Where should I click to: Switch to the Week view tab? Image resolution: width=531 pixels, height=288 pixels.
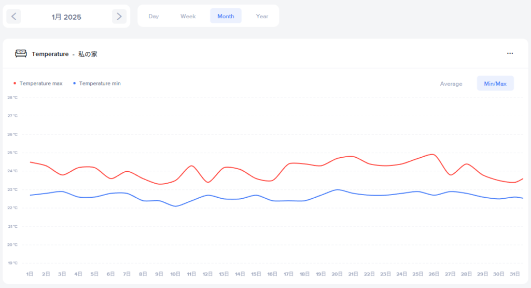pyautogui.click(x=188, y=16)
